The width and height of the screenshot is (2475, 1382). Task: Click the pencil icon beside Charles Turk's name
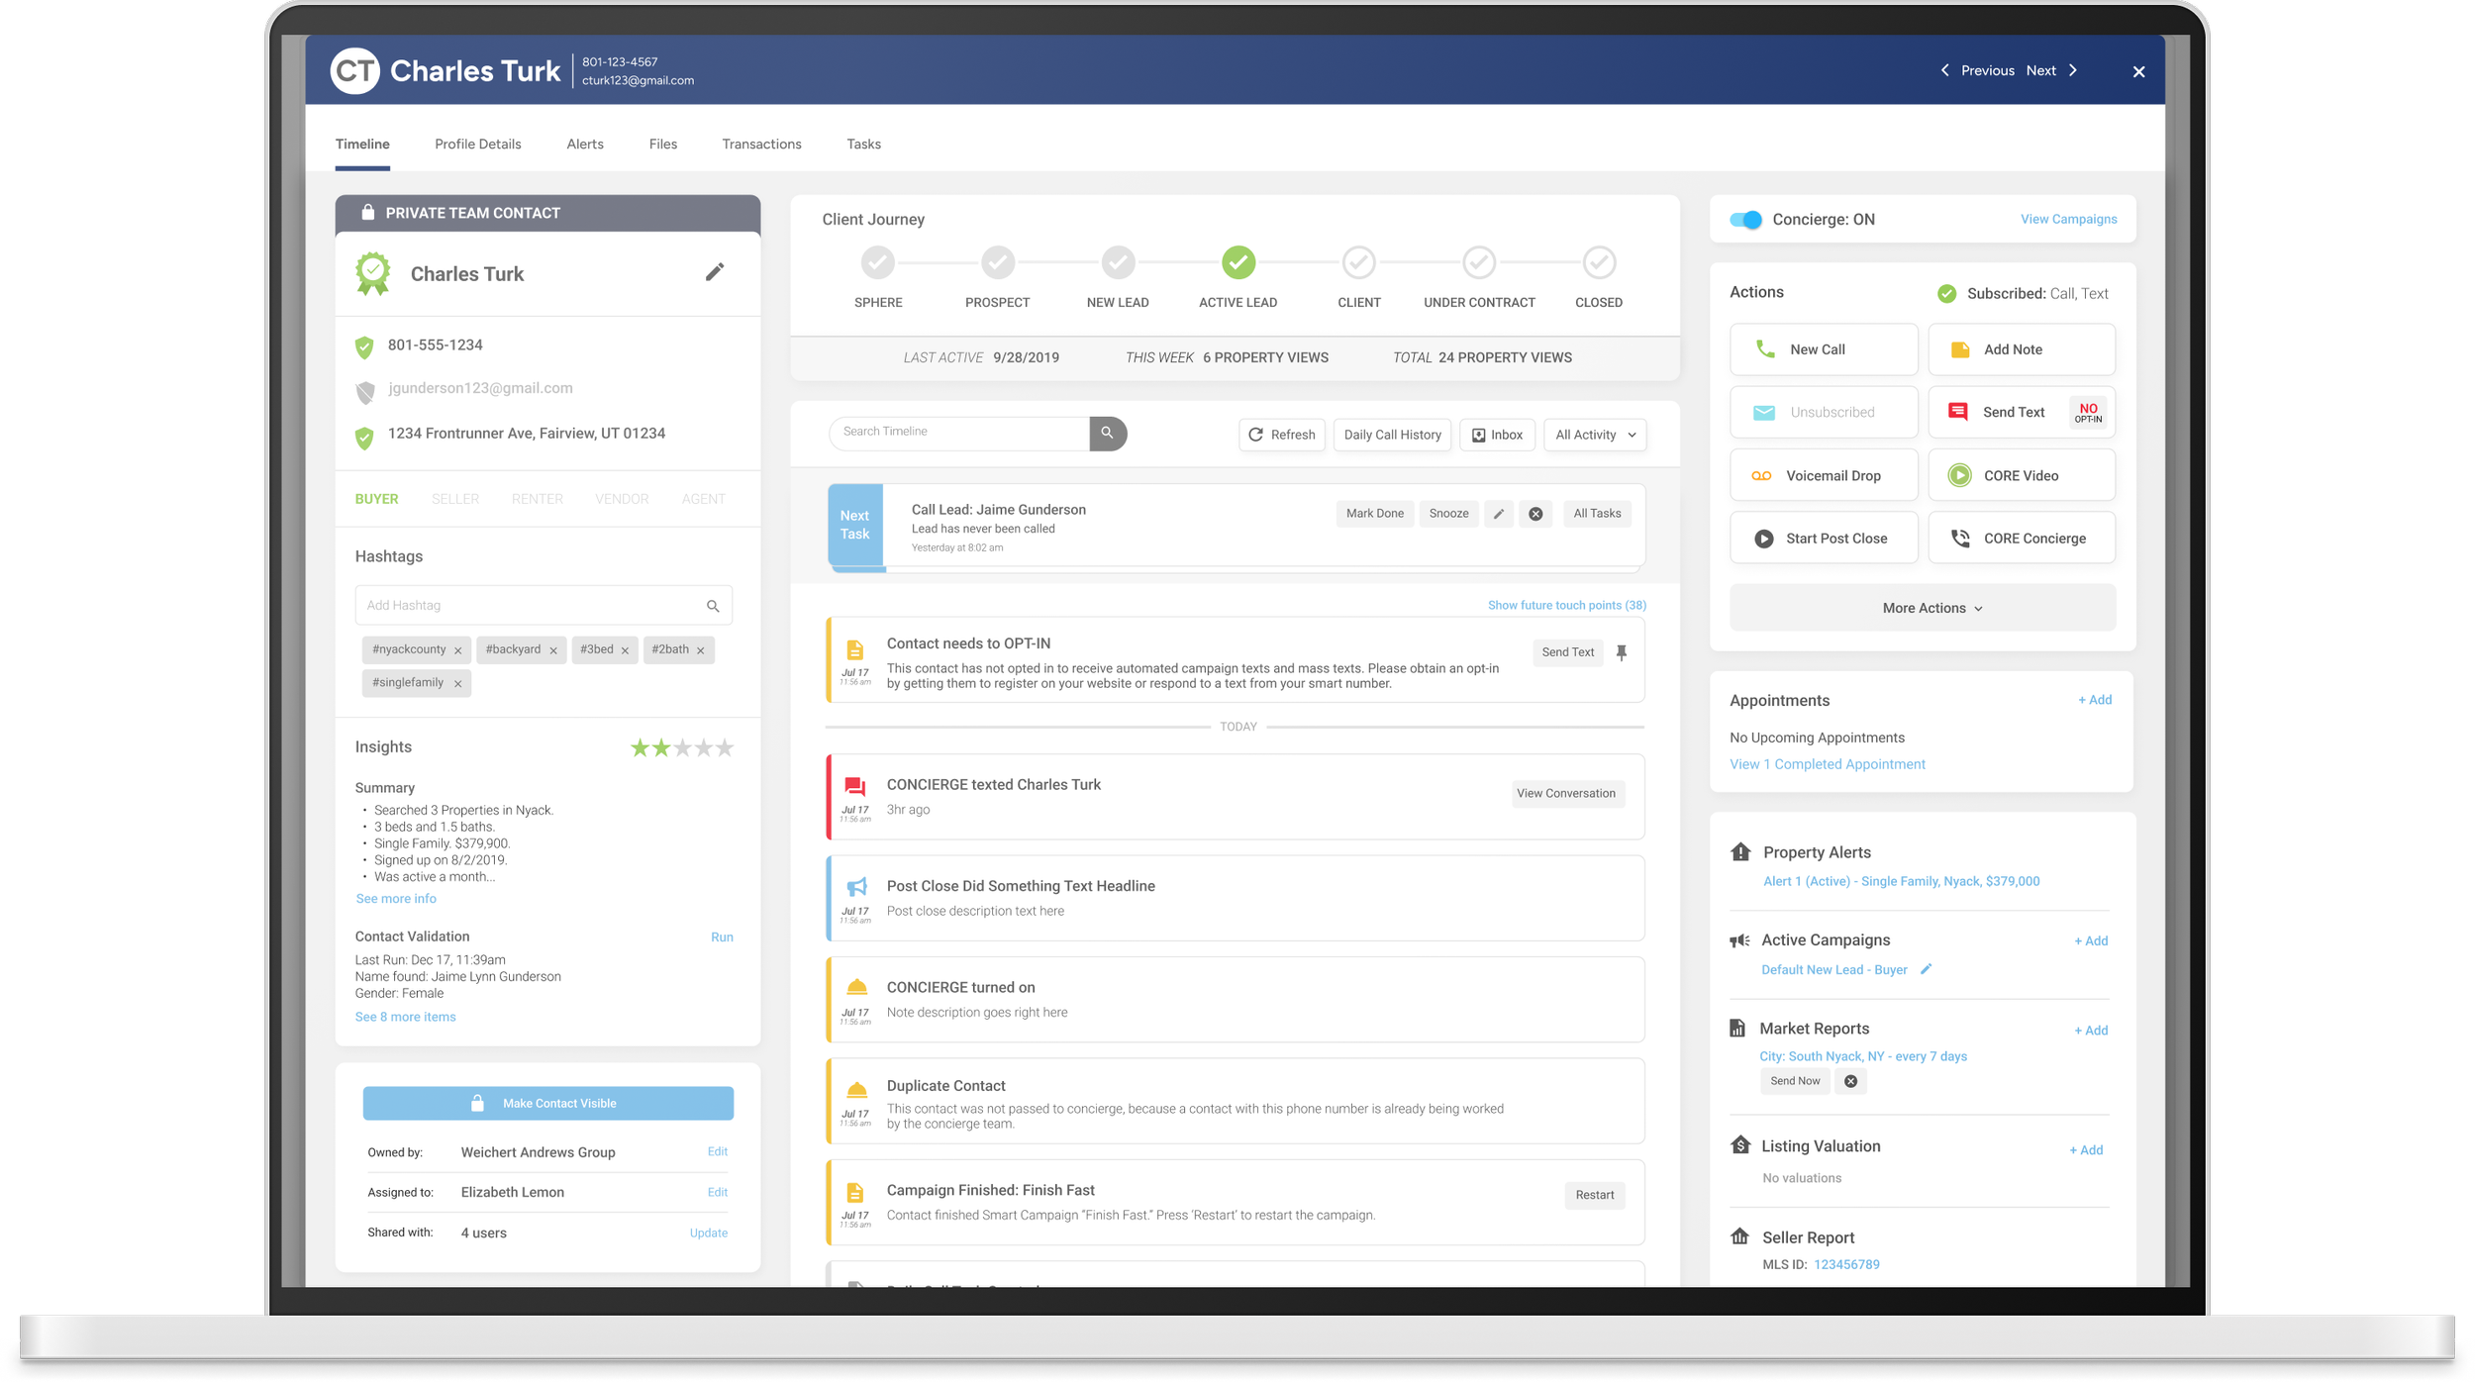715,272
